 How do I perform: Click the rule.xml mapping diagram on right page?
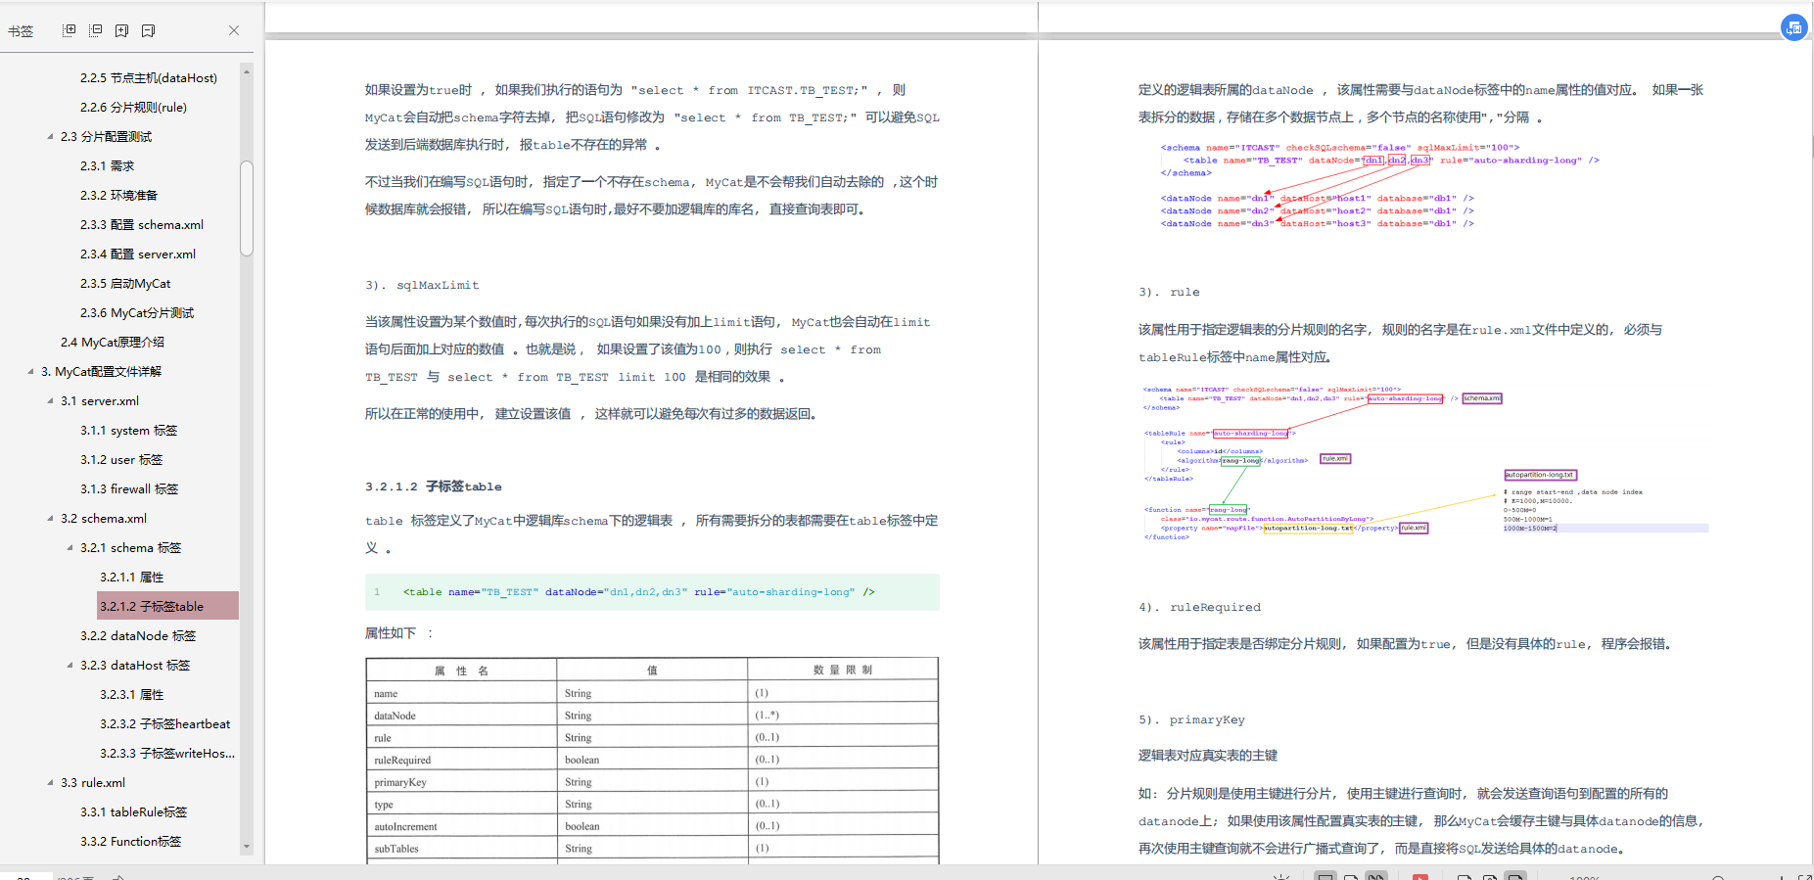1425,462
